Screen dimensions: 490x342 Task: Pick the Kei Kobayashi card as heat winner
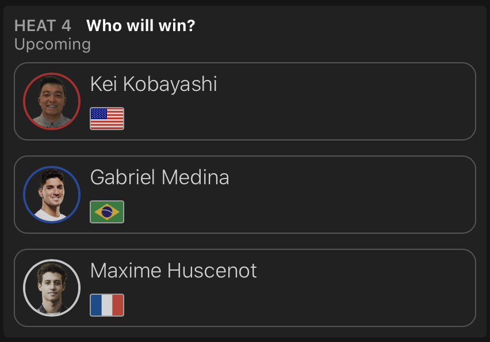tap(299, 101)
